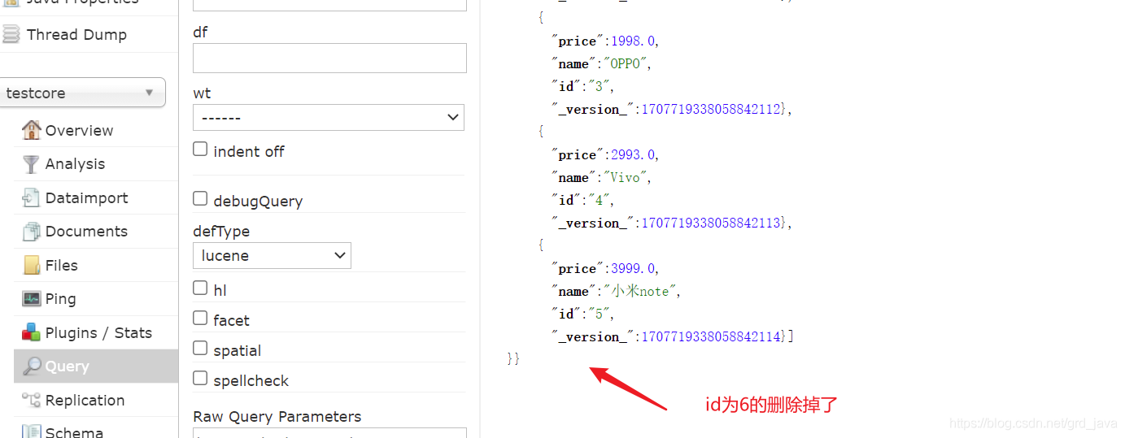The image size is (1125, 438).
Task: Select the Ping menu entry
Action: click(60, 299)
